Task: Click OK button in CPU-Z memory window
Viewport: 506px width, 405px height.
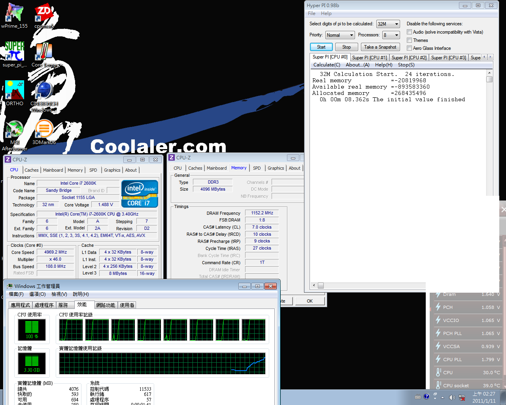Action: tap(310, 301)
